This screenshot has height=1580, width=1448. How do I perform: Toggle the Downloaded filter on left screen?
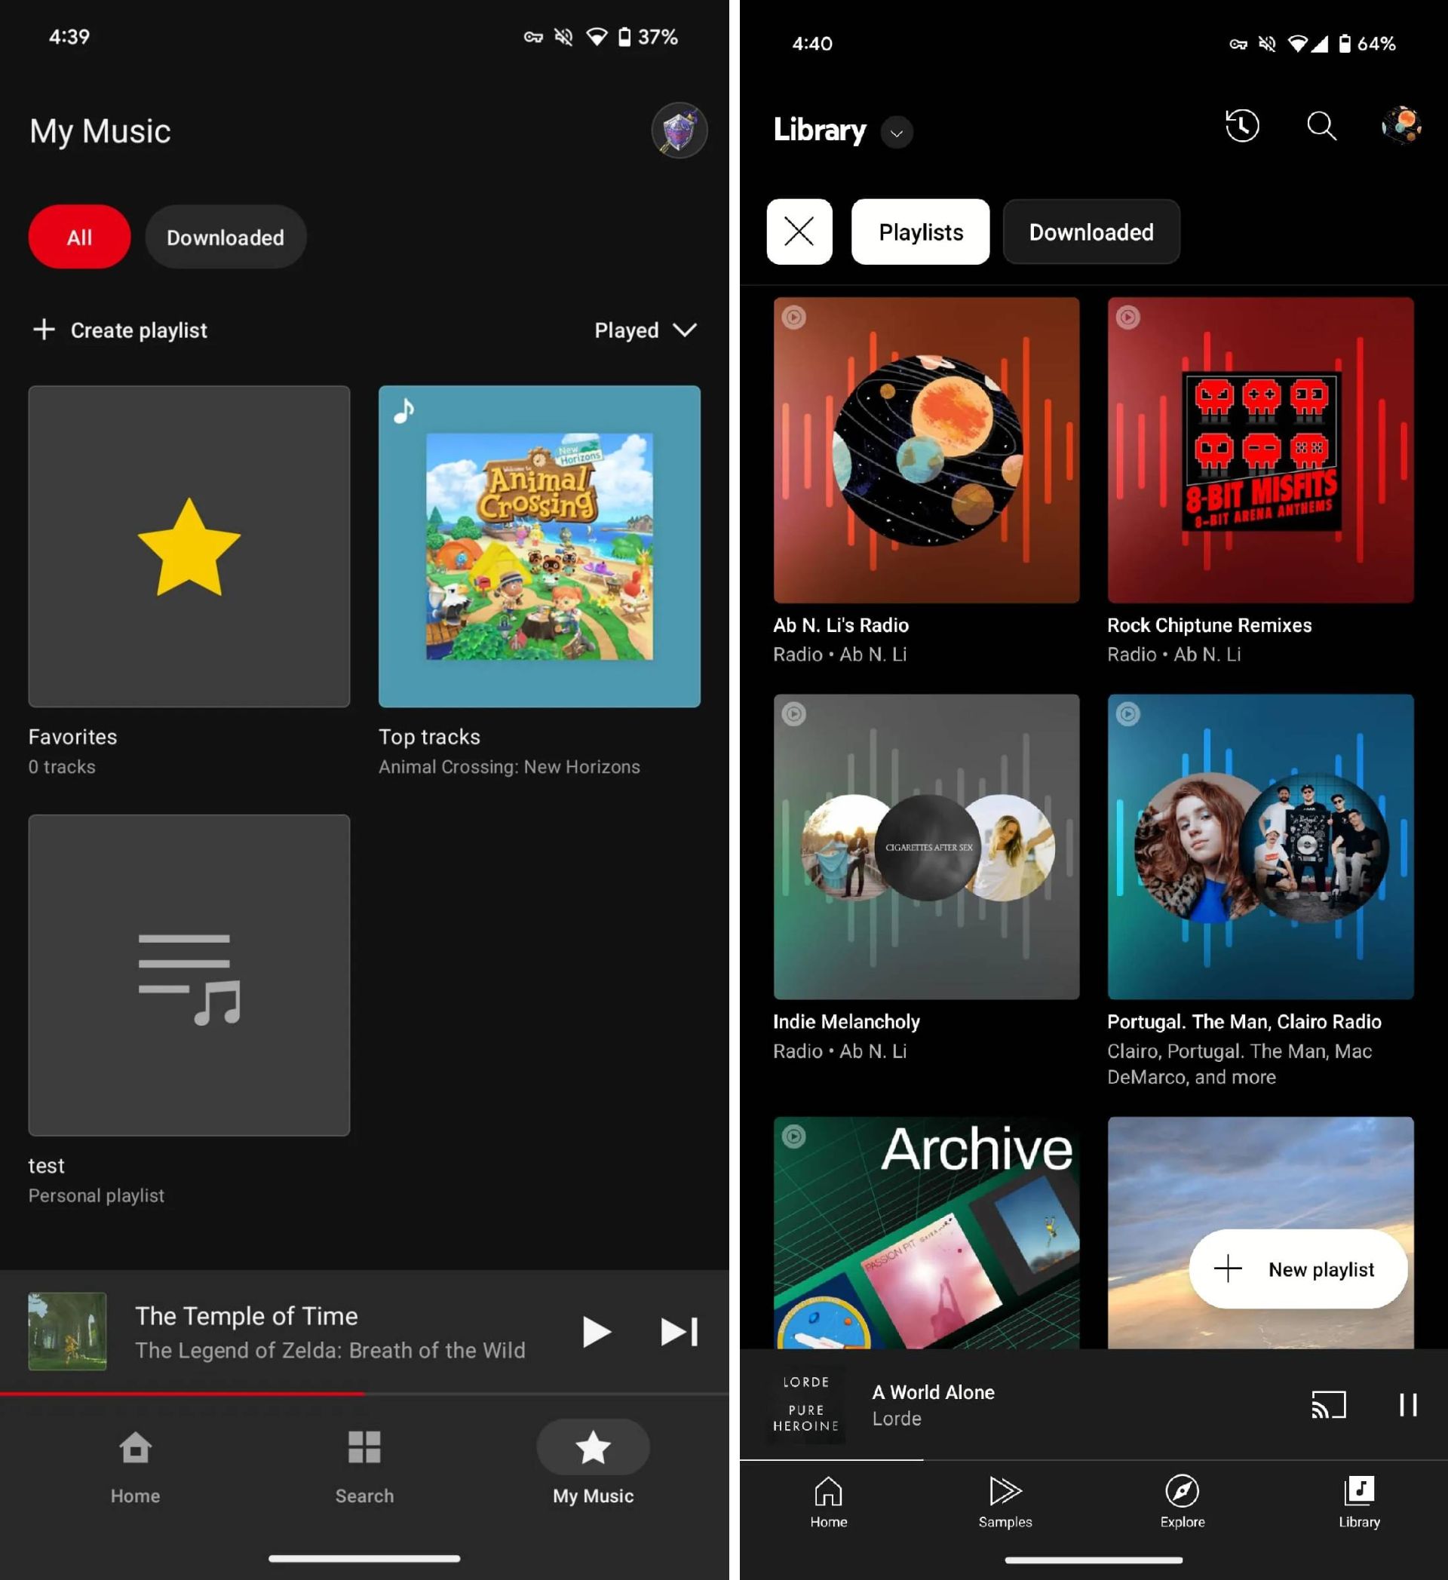[x=224, y=237]
